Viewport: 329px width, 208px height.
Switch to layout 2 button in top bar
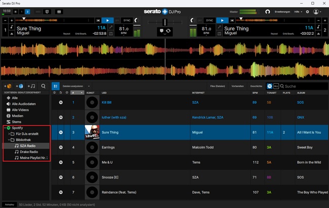(x=27, y=12)
